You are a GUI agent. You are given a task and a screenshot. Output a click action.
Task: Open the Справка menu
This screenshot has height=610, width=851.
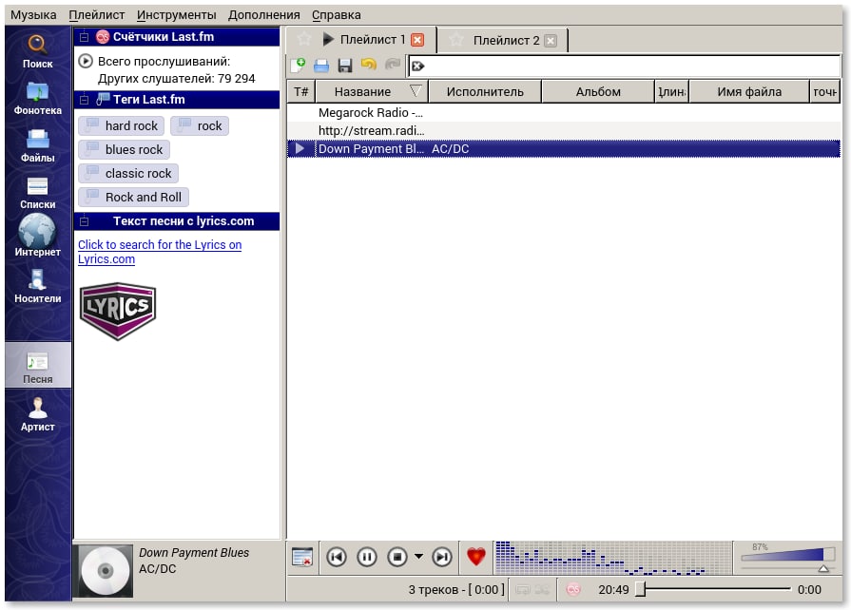pyautogui.click(x=336, y=15)
